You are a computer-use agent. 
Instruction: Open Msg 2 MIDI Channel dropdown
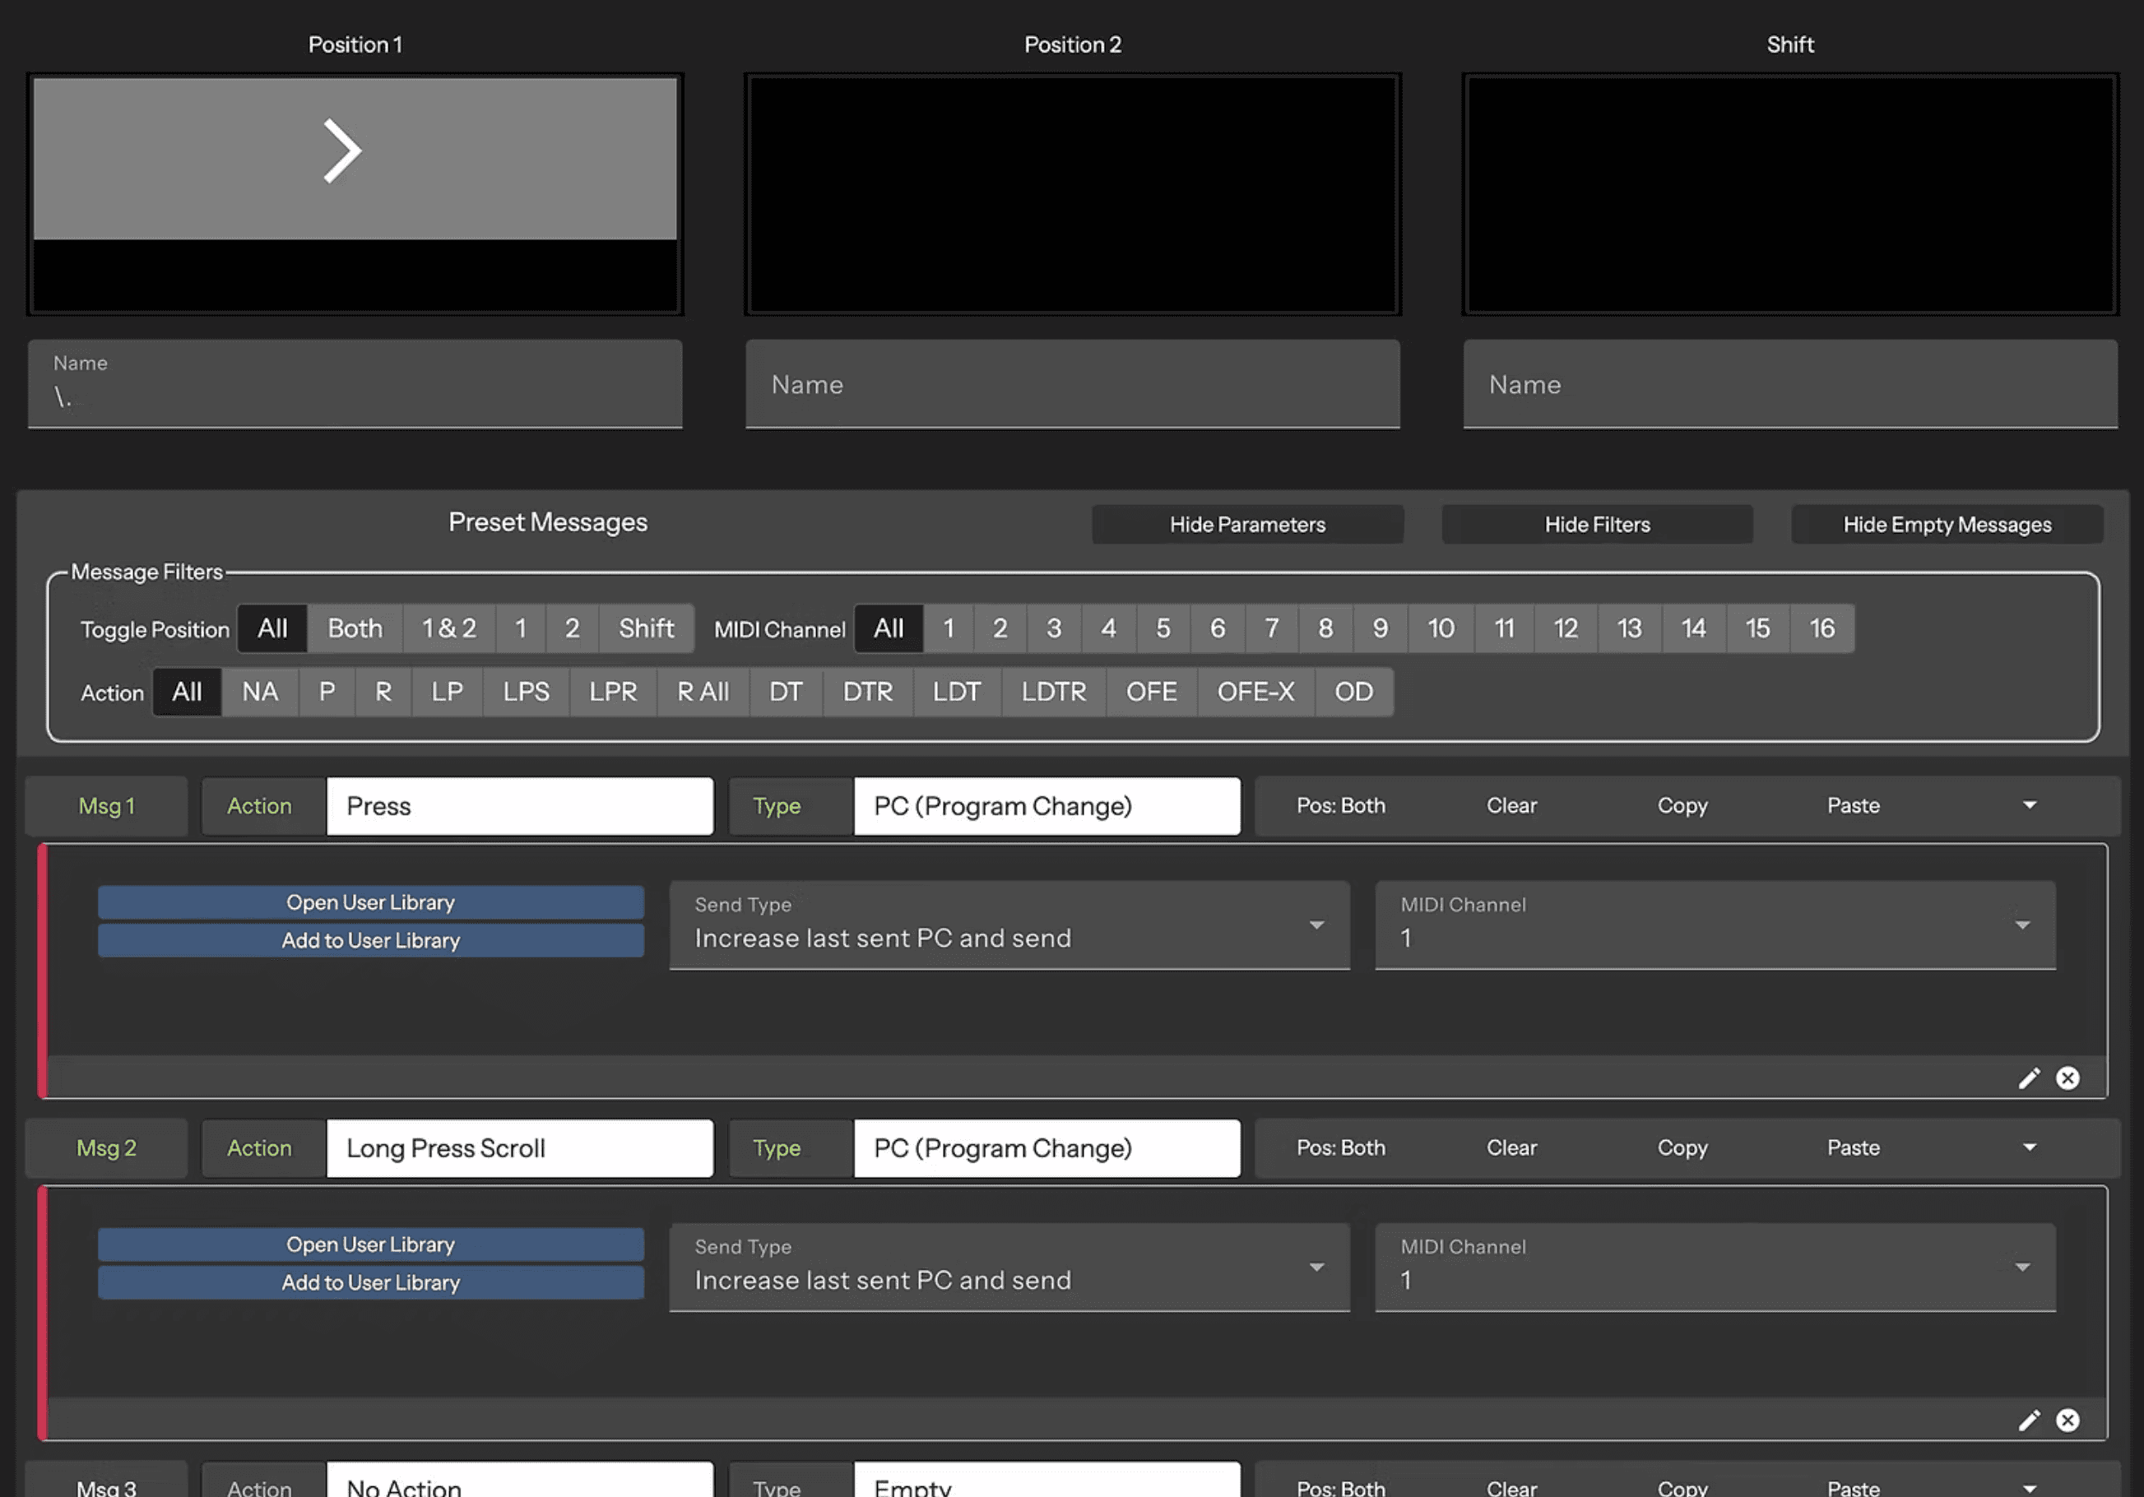pos(1715,1268)
